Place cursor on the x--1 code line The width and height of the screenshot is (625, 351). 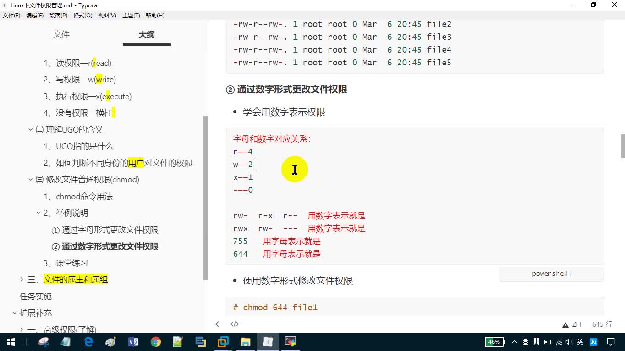pos(243,177)
